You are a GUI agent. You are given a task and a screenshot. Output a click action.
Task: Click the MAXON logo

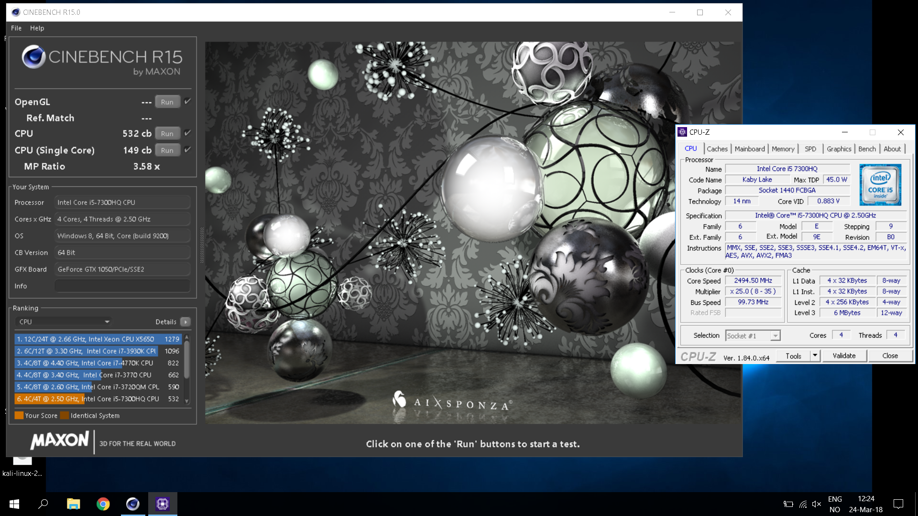(60, 441)
